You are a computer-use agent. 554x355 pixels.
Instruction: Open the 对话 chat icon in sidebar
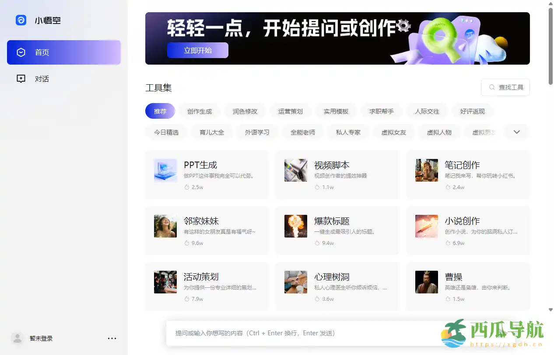pyautogui.click(x=21, y=79)
